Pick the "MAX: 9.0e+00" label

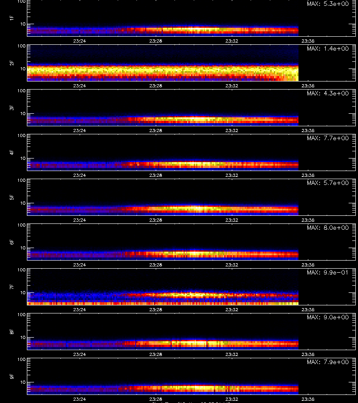tap(328, 317)
